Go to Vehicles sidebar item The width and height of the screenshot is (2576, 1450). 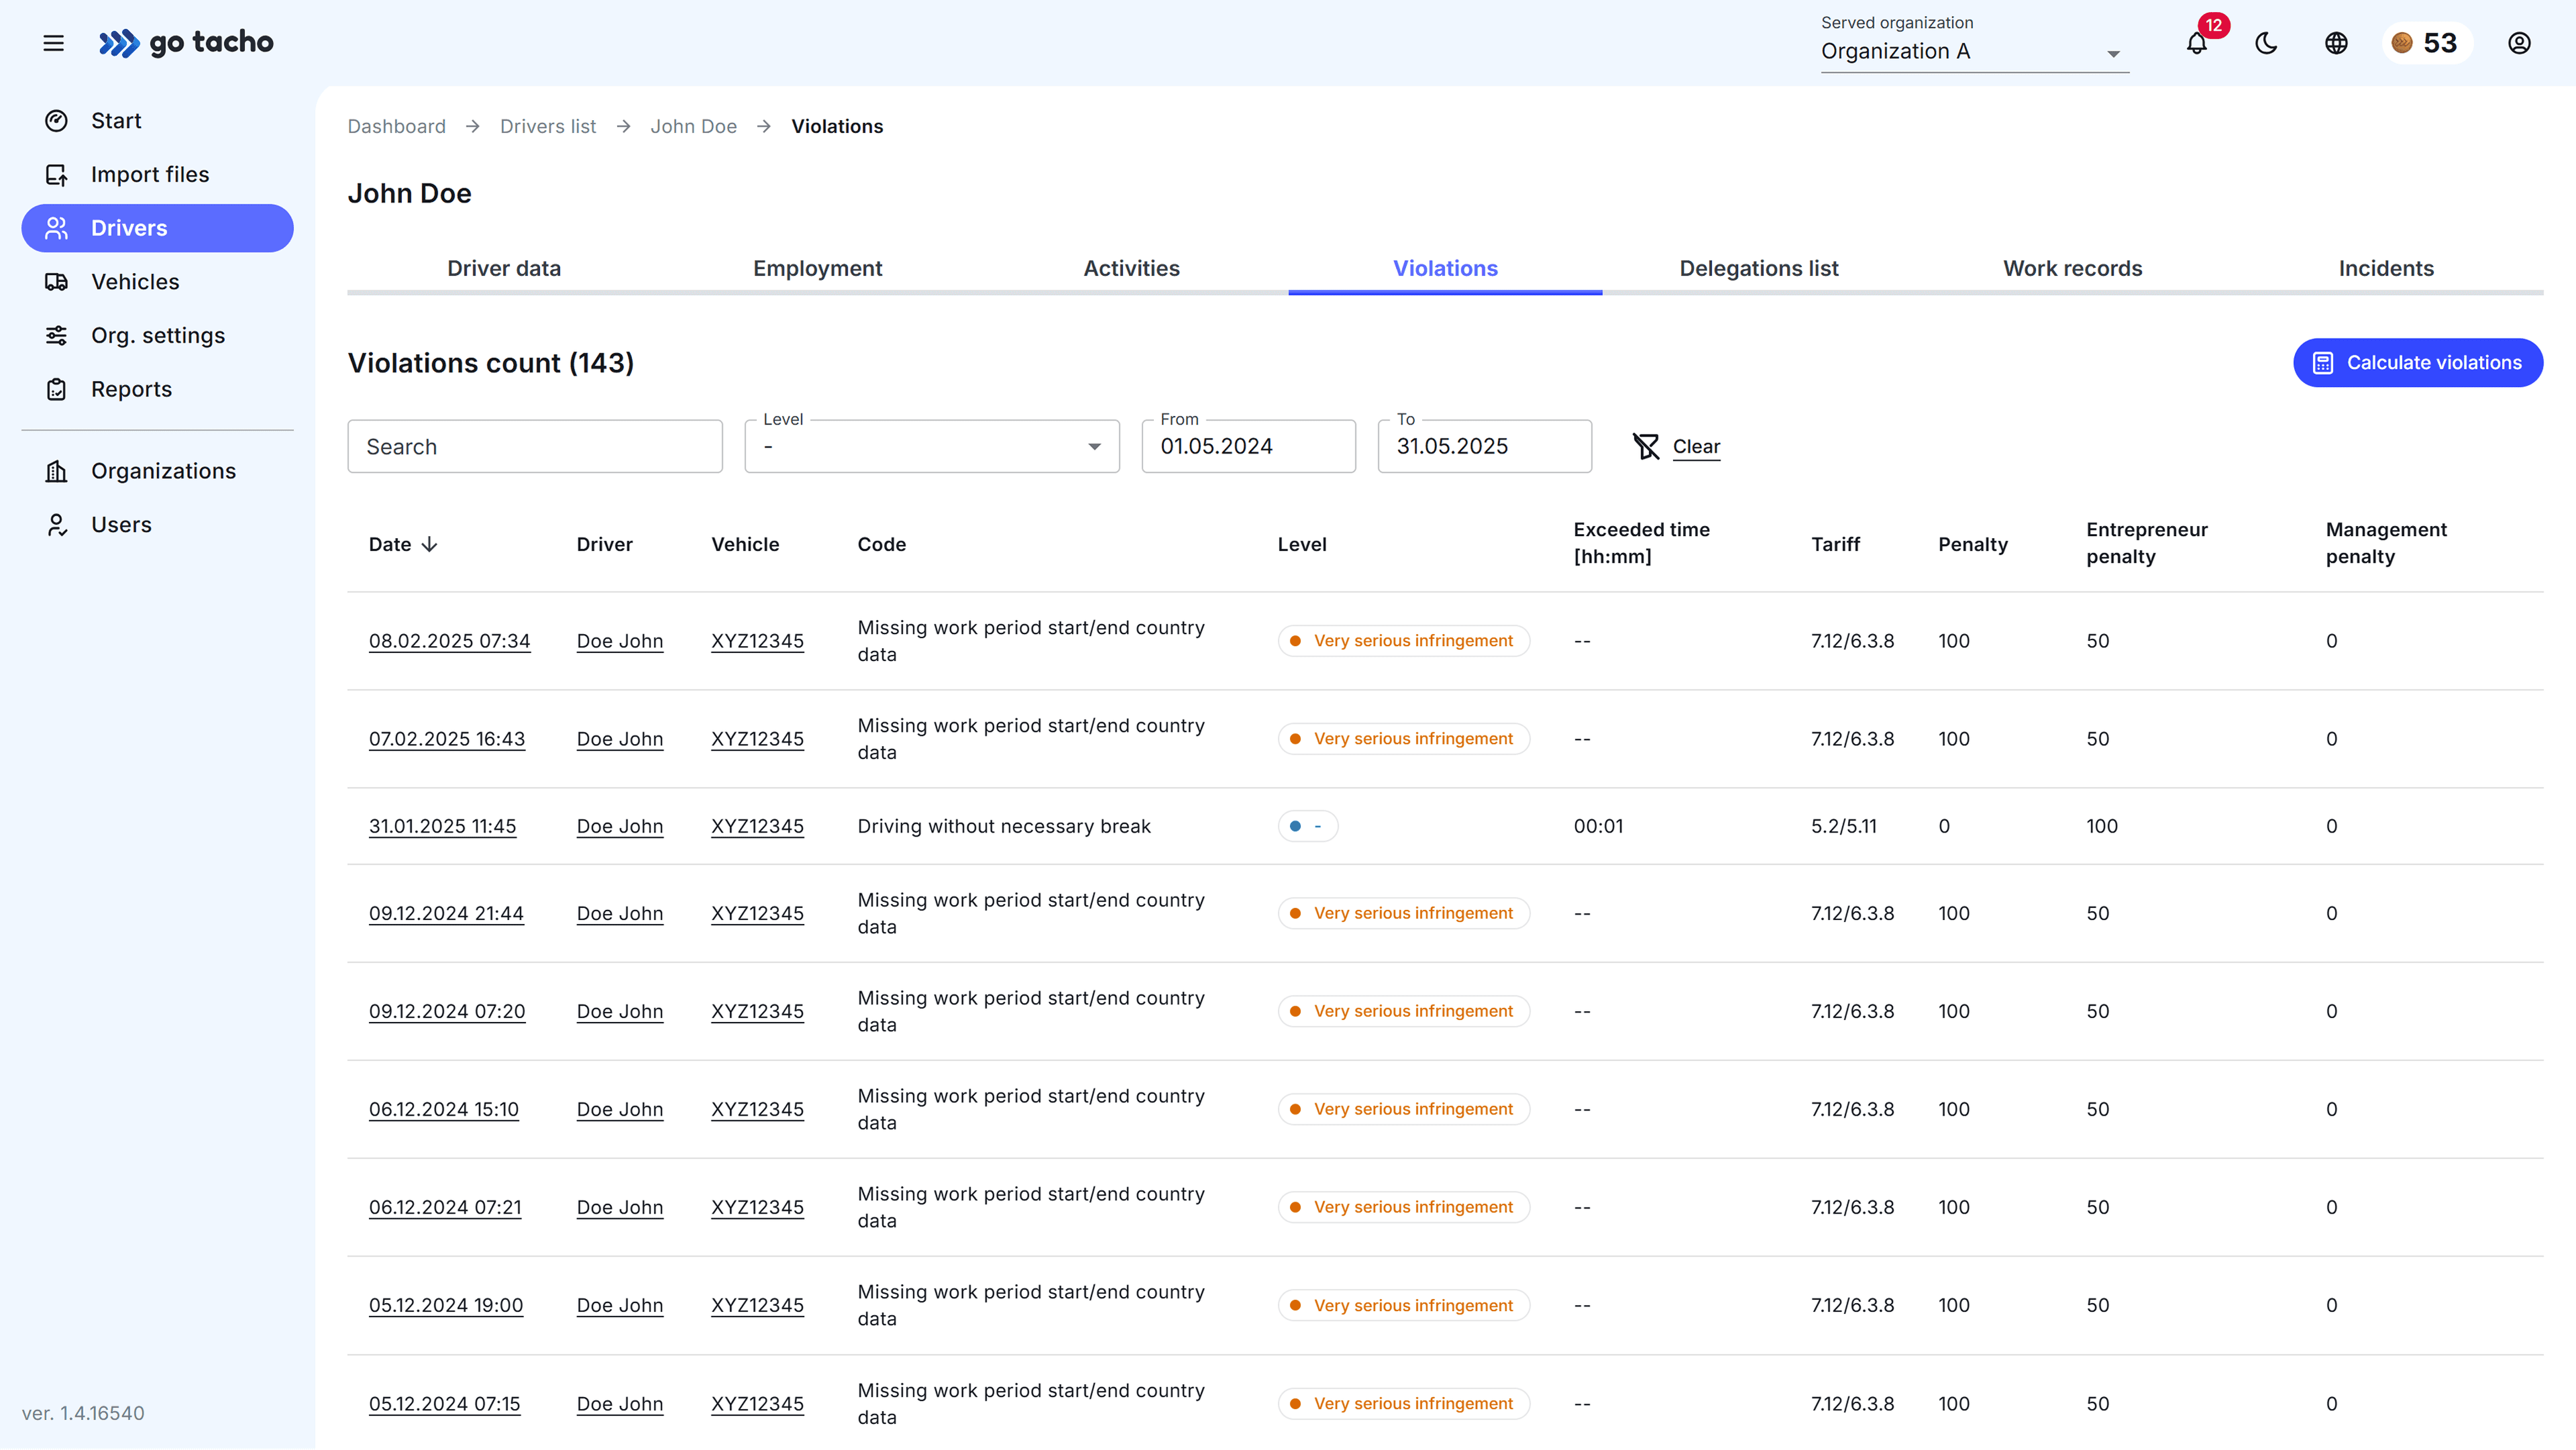coord(135,282)
